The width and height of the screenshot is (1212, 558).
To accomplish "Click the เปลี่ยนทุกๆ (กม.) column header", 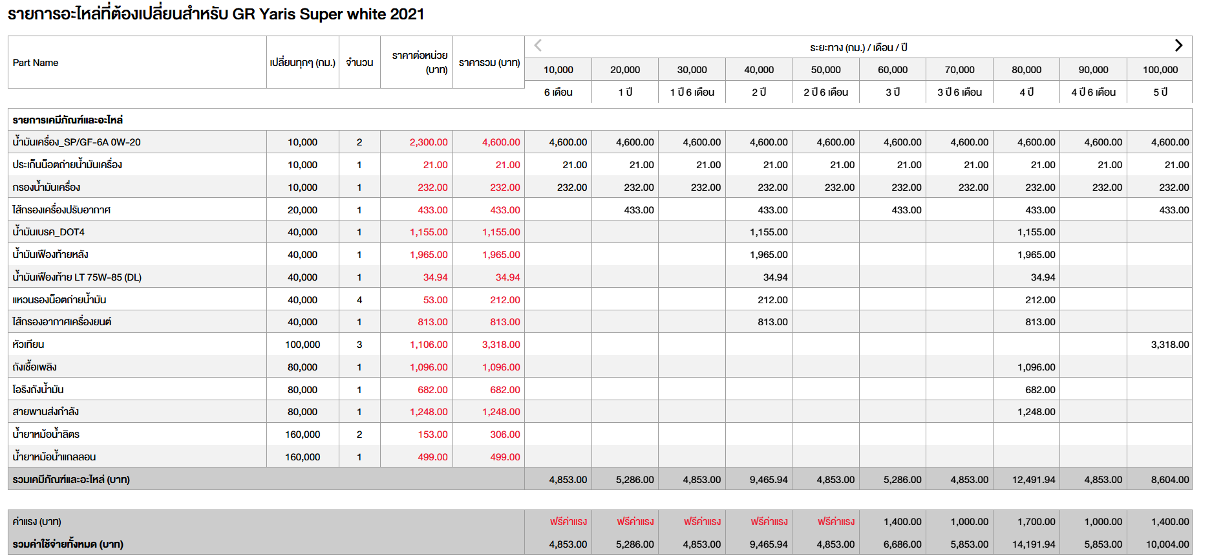I will click(x=303, y=63).
